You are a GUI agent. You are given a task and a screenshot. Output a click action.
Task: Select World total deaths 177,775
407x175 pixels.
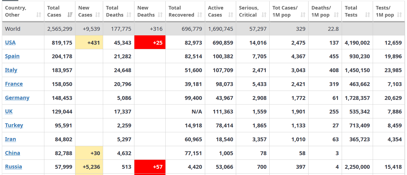click(121, 29)
